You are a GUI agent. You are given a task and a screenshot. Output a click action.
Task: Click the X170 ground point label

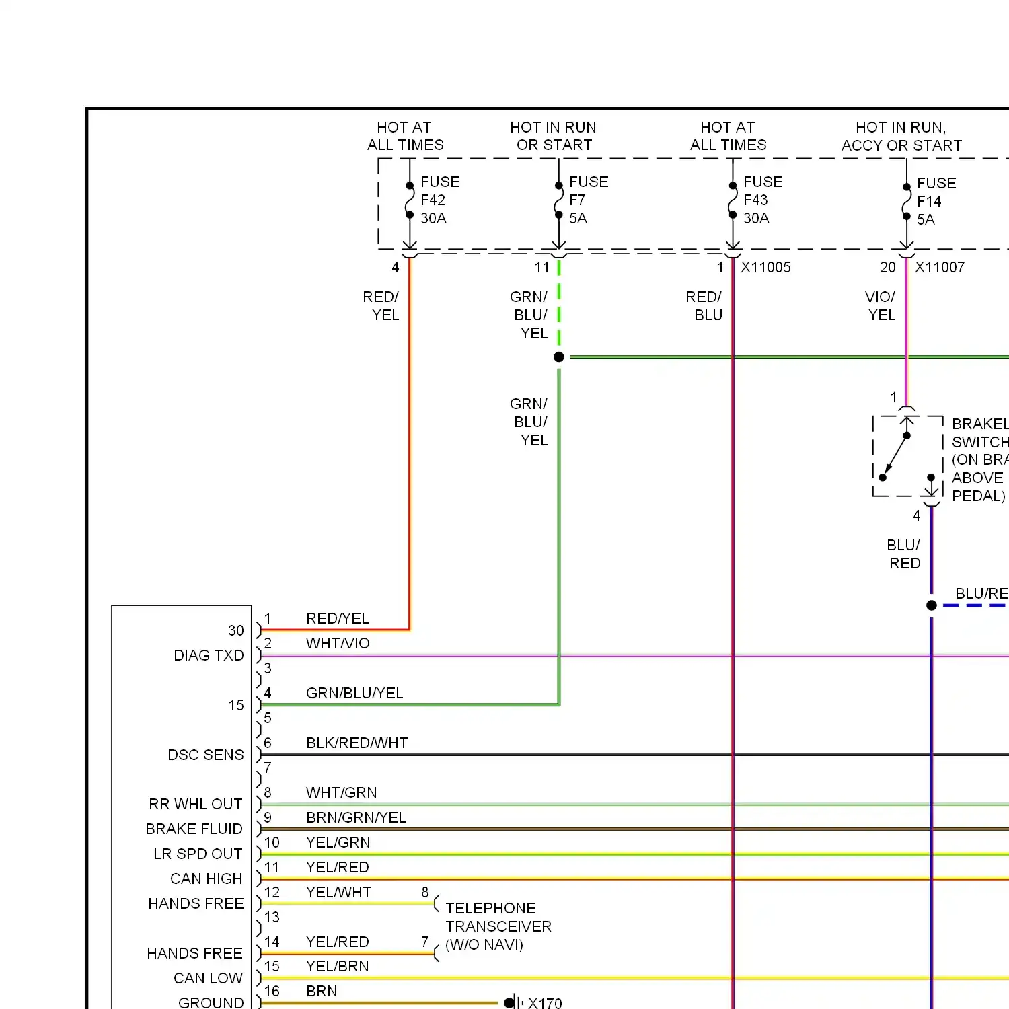point(545,1003)
